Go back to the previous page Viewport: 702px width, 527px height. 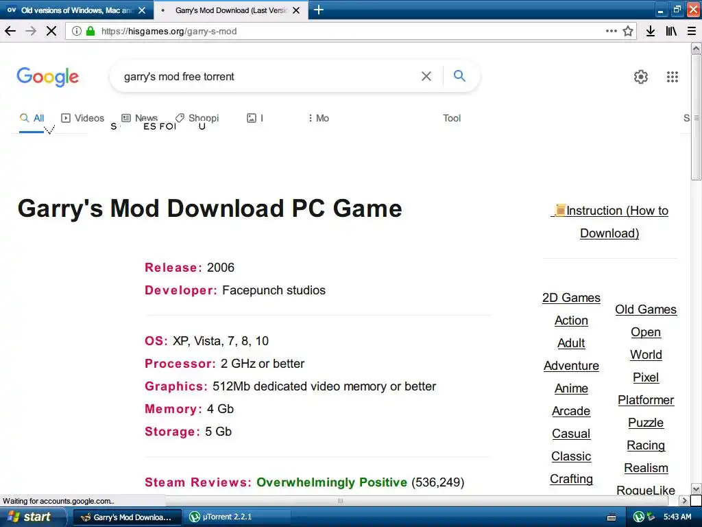pos(10,31)
